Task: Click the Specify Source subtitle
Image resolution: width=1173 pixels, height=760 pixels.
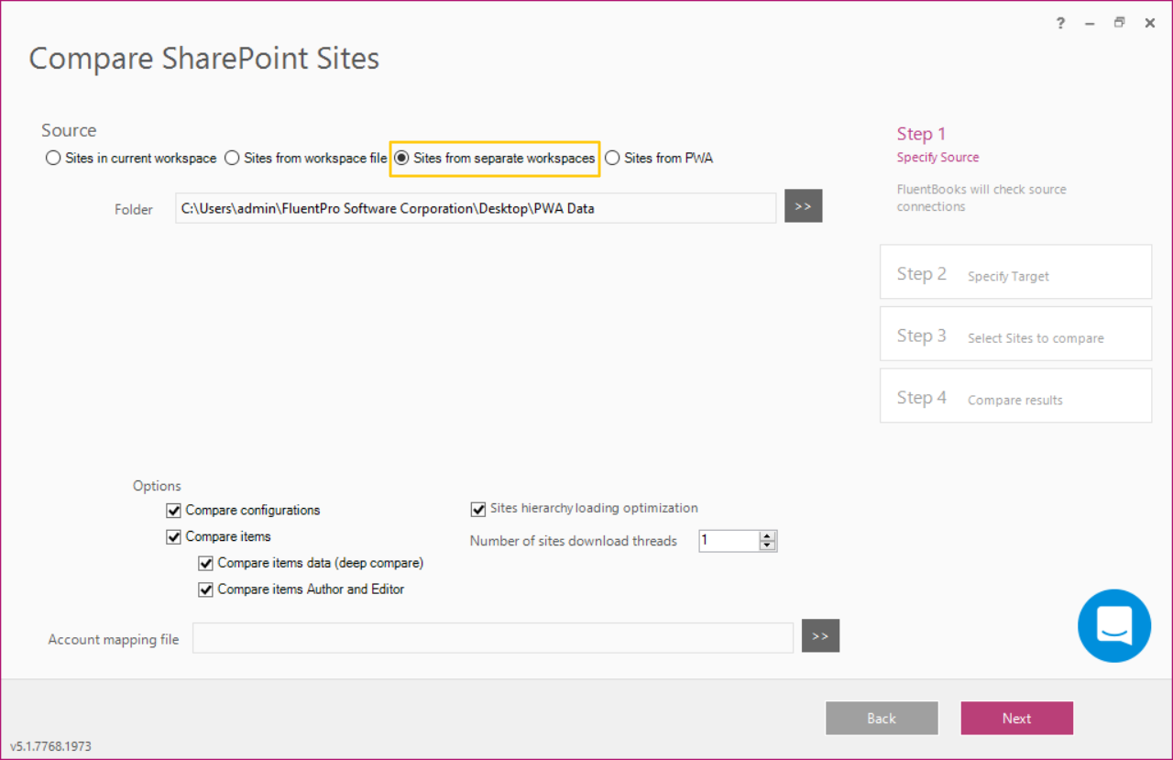Action: pos(937,158)
